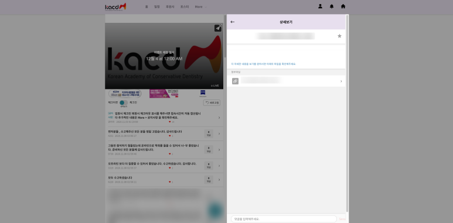Viewport: 453px width, 223px height.
Task: Open the pinned notice with its chevron
Action: [x=219, y=118]
